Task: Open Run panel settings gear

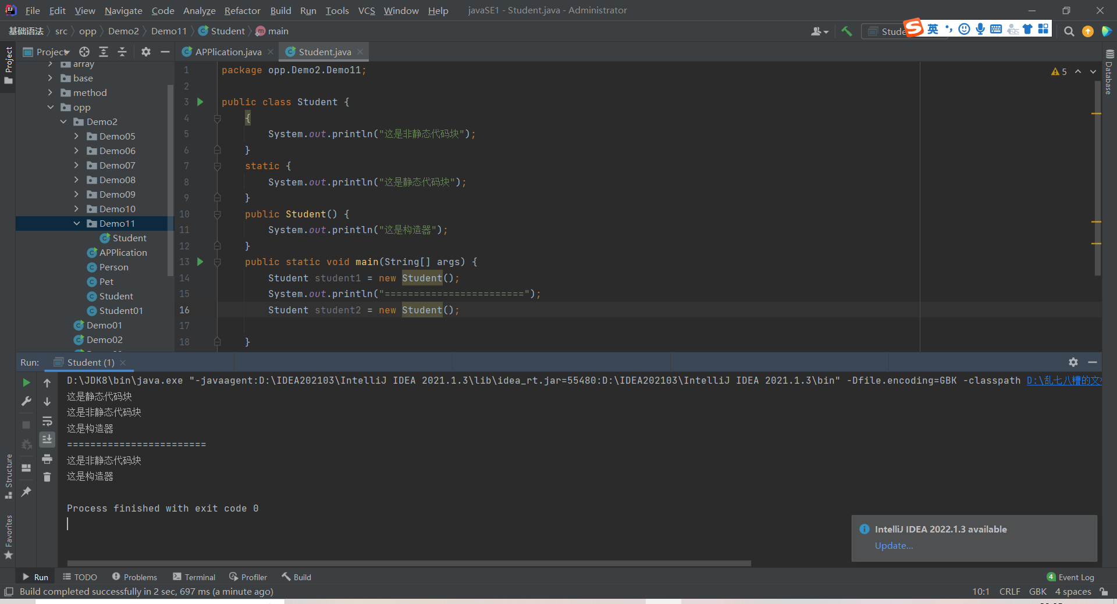Action: click(x=1073, y=362)
